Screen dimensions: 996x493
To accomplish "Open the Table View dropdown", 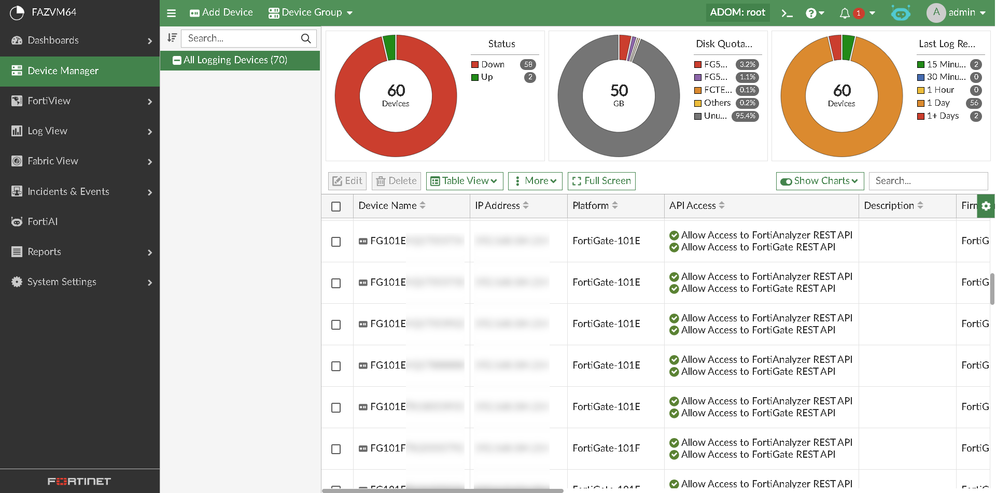I will [465, 181].
